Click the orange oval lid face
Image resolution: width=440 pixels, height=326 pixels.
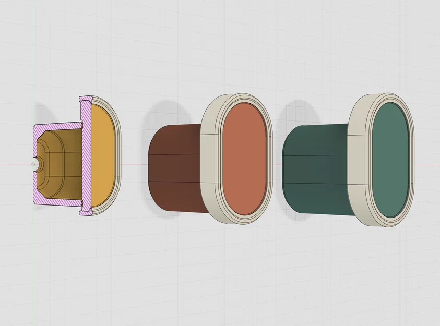tap(244, 159)
